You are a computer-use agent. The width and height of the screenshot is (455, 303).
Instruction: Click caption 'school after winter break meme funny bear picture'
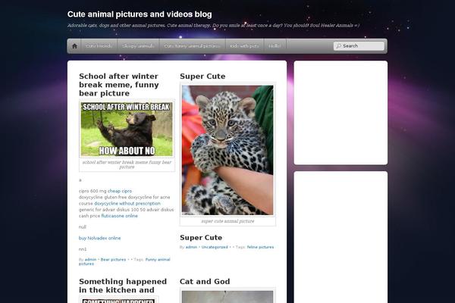(x=127, y=164)
